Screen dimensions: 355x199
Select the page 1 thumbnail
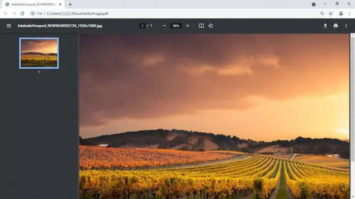[39, 53]
